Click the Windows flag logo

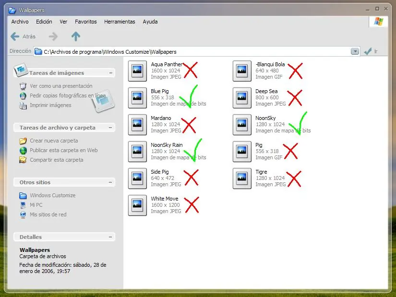pos(379,22)
